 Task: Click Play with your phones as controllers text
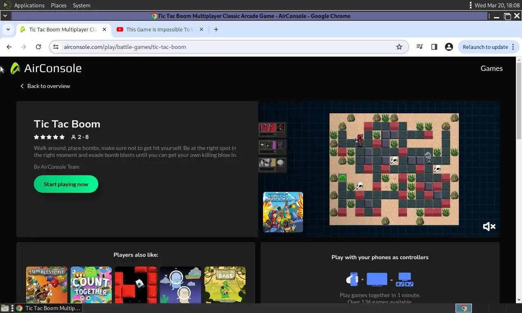point(380,257)
